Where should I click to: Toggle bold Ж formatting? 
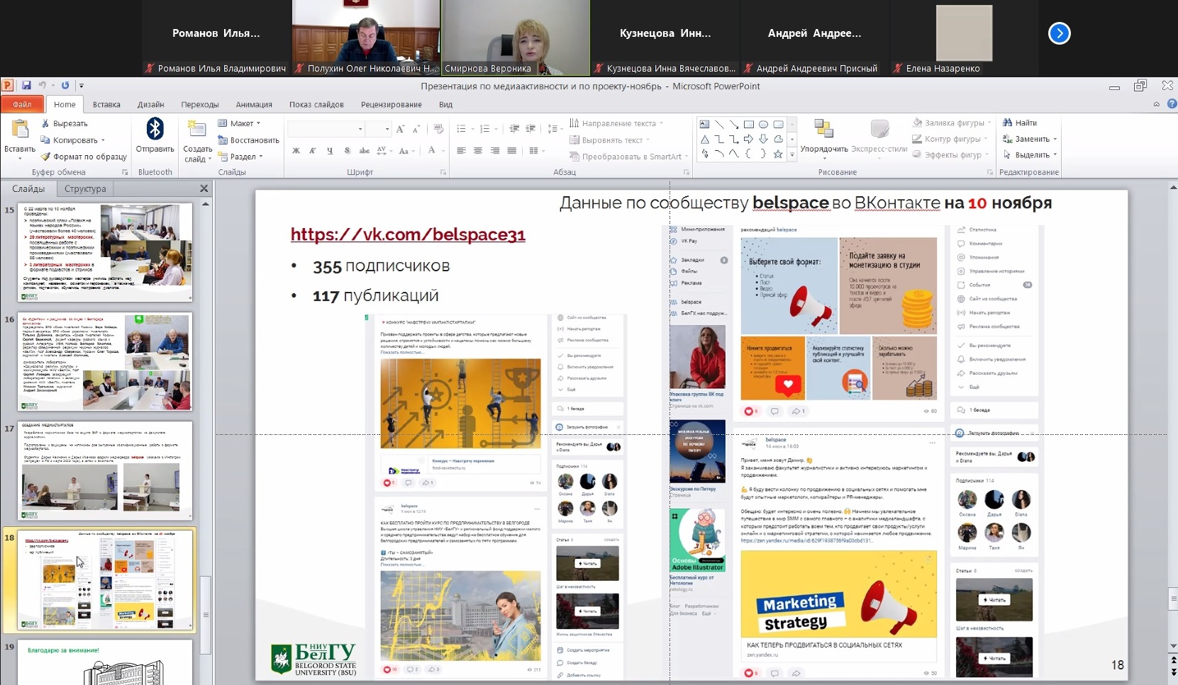(296, 151)
